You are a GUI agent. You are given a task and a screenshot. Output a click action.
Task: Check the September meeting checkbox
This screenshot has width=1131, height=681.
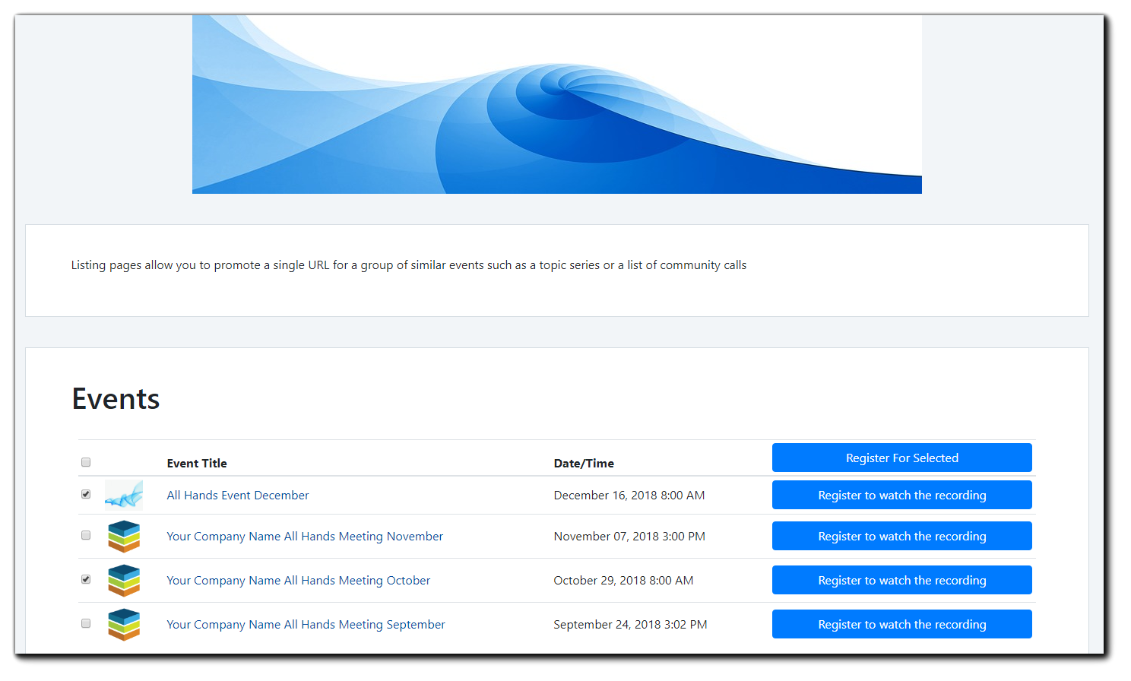86,623
